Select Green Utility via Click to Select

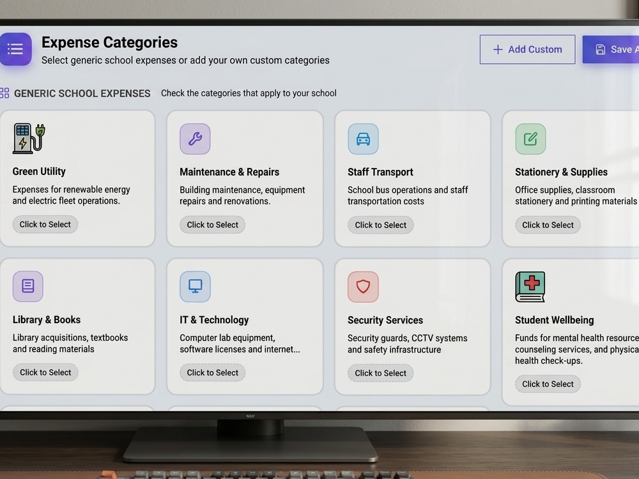[x=45, y=224]
